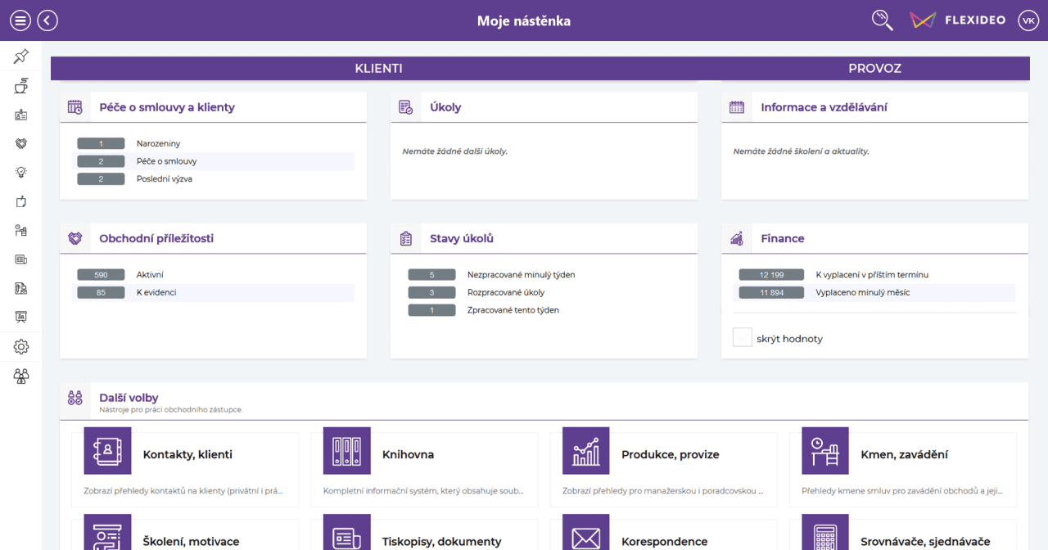This screenshot has width=1048, height=550.
Task: Click the back arrow button
Action: pos(47,20)
